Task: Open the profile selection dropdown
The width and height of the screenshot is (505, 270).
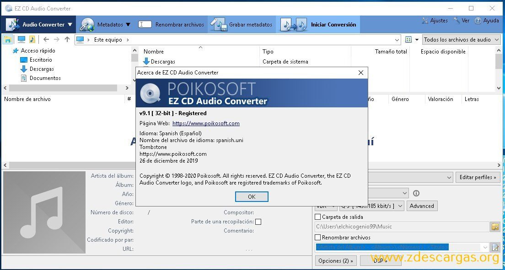Action: click(449, 177)
